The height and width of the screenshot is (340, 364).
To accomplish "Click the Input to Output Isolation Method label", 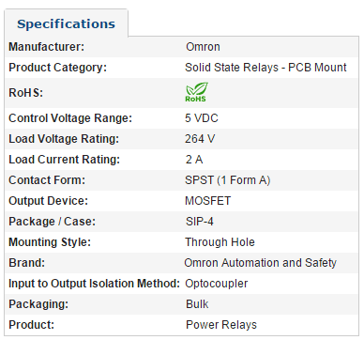I will [95, 284].
